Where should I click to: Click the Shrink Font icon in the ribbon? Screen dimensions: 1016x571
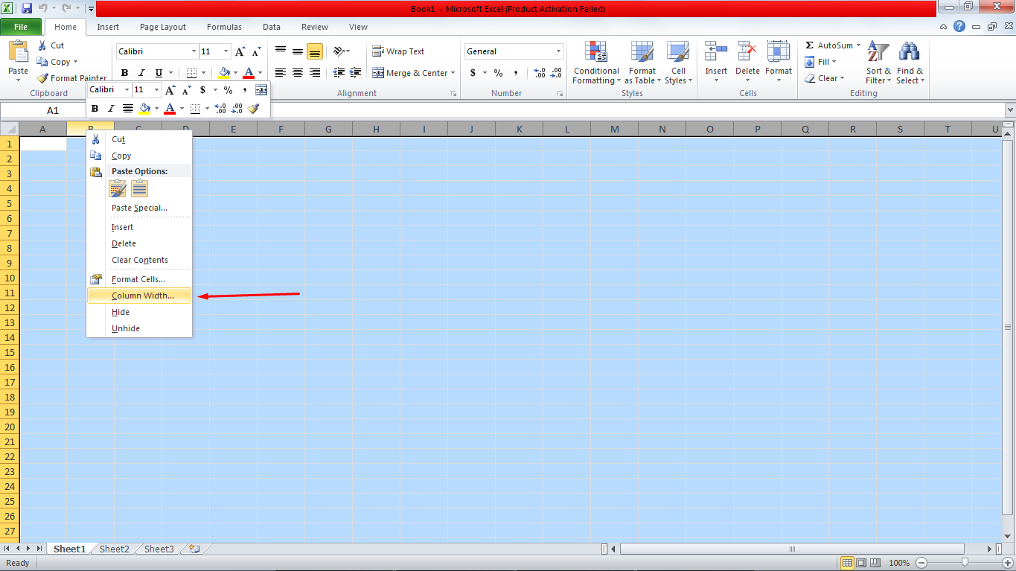point(256,51)
